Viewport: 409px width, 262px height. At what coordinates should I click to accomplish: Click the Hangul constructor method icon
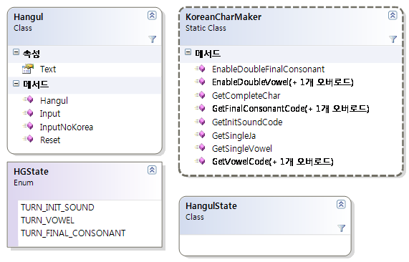tap(28, 100)
